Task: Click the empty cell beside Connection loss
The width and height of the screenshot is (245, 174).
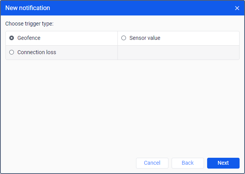Action: 178,53
